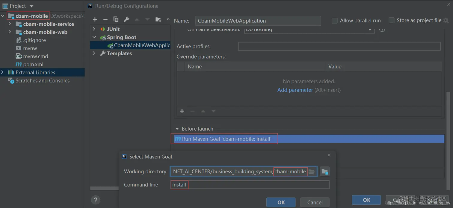
Task: Remove selected configuration with the minus icon
Action: pos(105,19)
